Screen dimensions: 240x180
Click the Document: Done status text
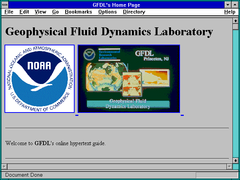coord(24,175)
